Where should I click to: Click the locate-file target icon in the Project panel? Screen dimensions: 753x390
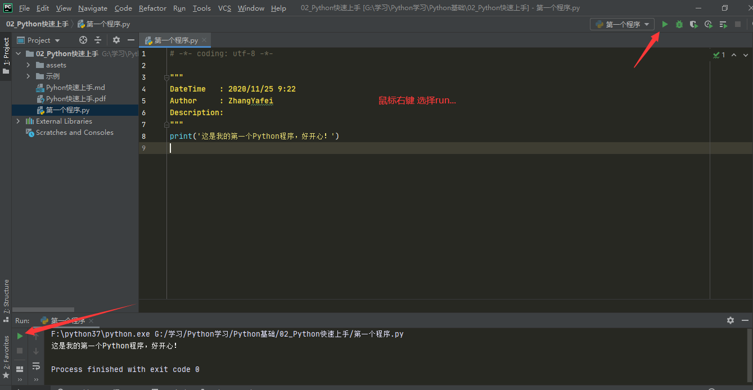[83, 40]
